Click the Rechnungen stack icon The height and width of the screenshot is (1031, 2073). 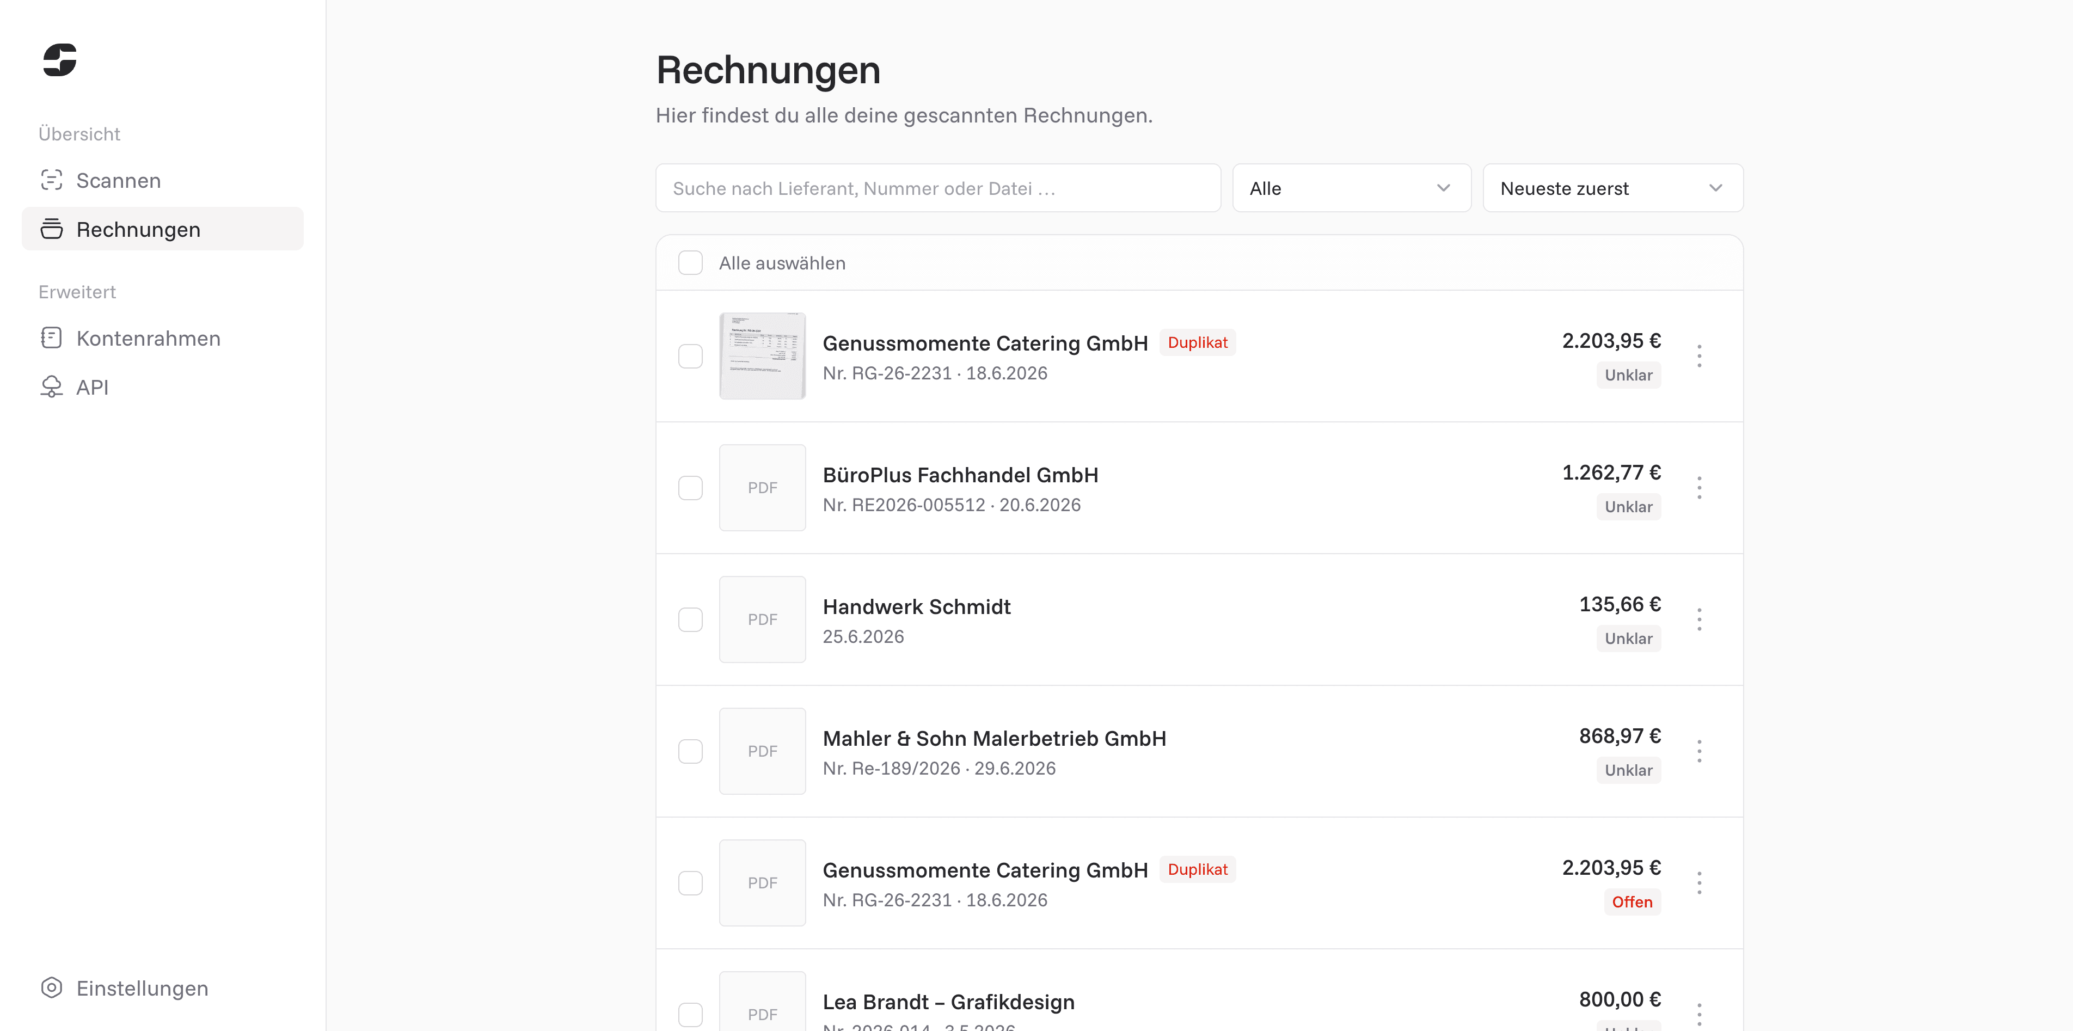pyautogui.click(x=52, y=229)
